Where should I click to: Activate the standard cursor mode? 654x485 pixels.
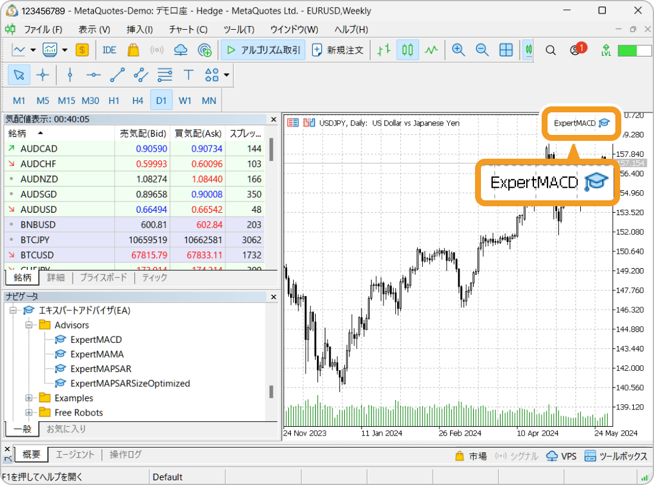(x=19, y=75)
